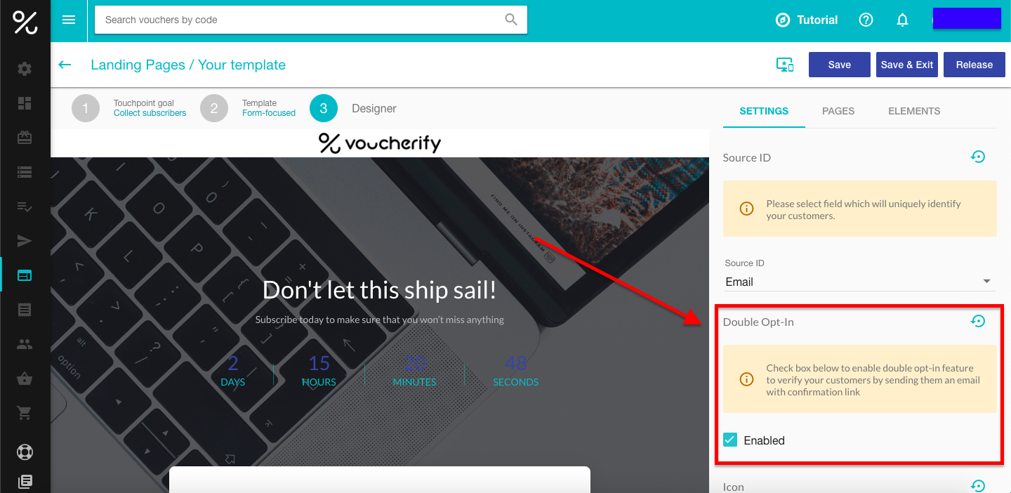Open the device preview icon next to Save
1011x493 pixels.
click(x=785, y=65)
